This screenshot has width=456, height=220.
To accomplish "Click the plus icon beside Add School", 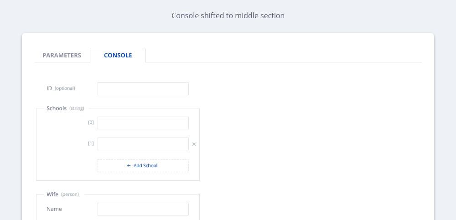I will 129,166.
